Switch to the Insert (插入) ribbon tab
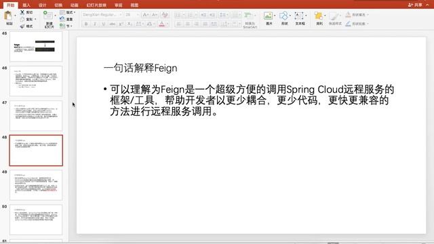 point(26,5)
